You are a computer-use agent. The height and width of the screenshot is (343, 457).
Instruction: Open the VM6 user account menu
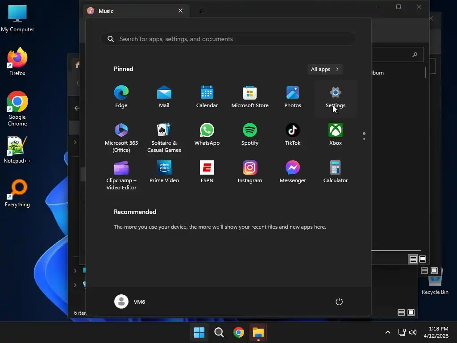[130, 301]
